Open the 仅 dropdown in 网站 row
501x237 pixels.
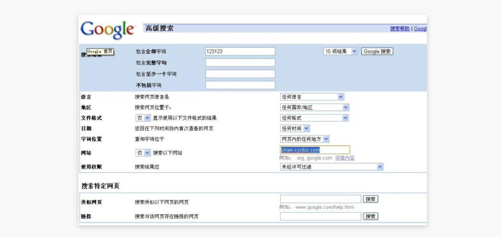(143, 153)
